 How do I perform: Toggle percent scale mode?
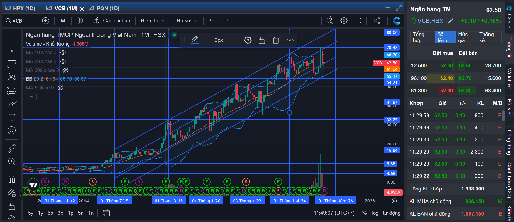pos(365,213)
